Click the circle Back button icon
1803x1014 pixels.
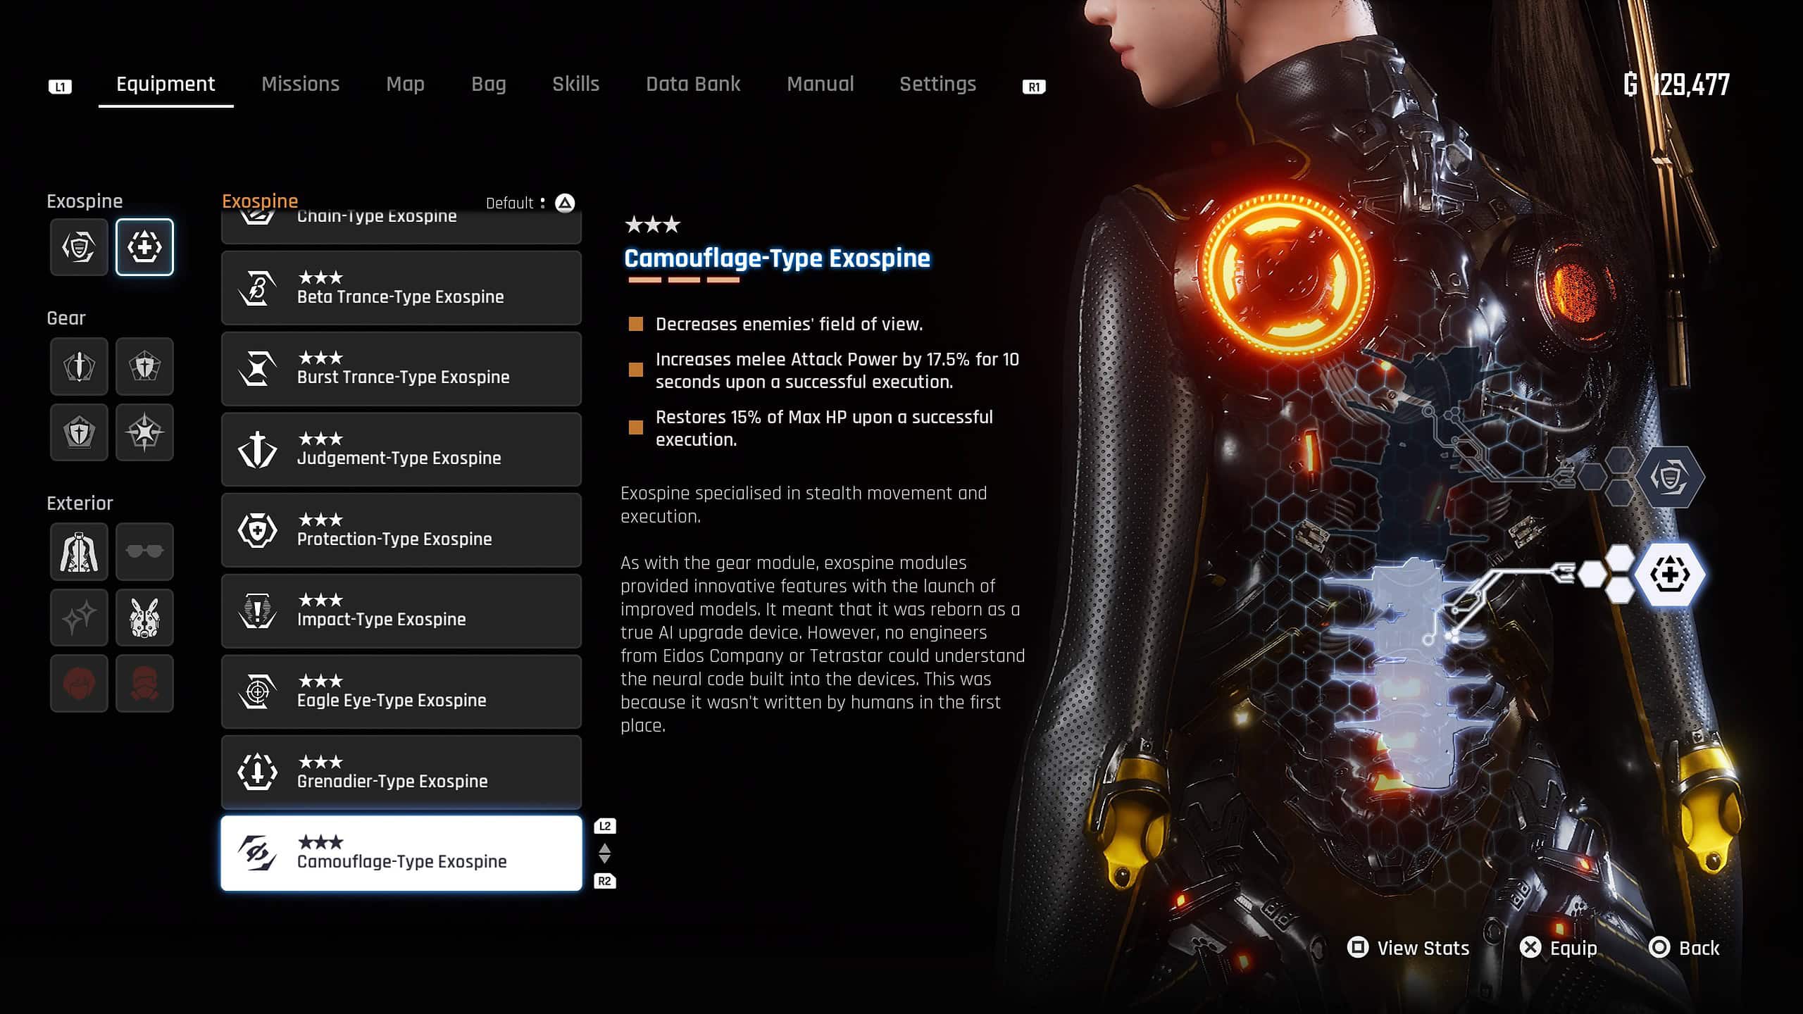tap(1659, 947)
